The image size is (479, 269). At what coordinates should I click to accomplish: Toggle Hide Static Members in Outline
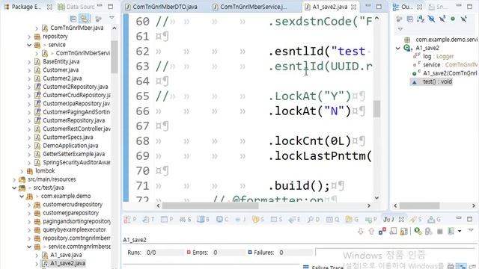(442, 19)
